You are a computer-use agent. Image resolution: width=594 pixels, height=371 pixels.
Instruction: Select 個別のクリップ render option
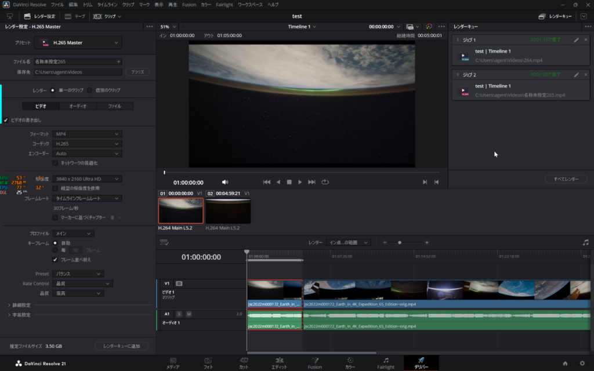pyautogui.click(x=89, y=90)
